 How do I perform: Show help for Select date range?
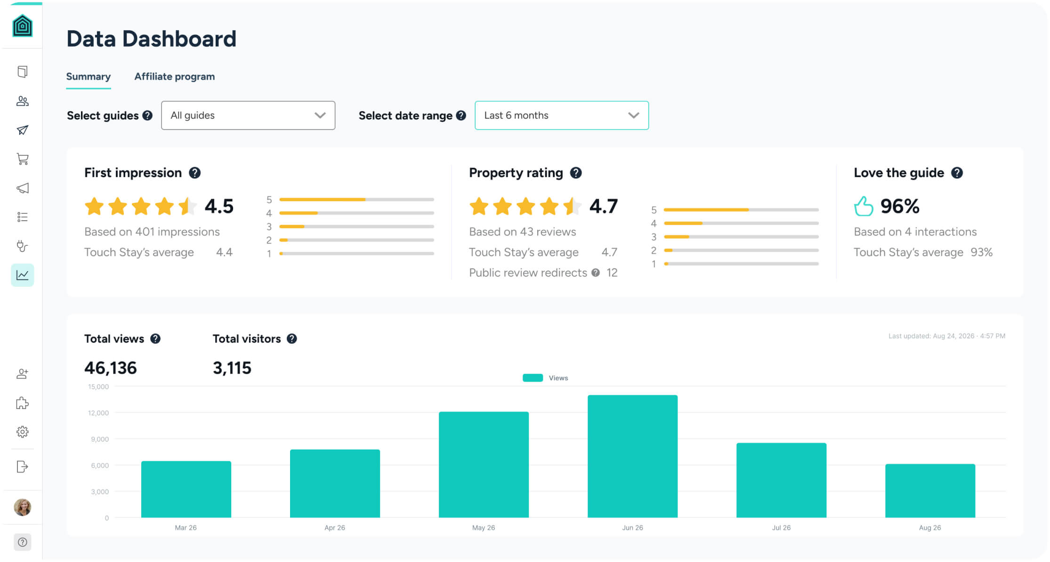[x=461, y=115]
